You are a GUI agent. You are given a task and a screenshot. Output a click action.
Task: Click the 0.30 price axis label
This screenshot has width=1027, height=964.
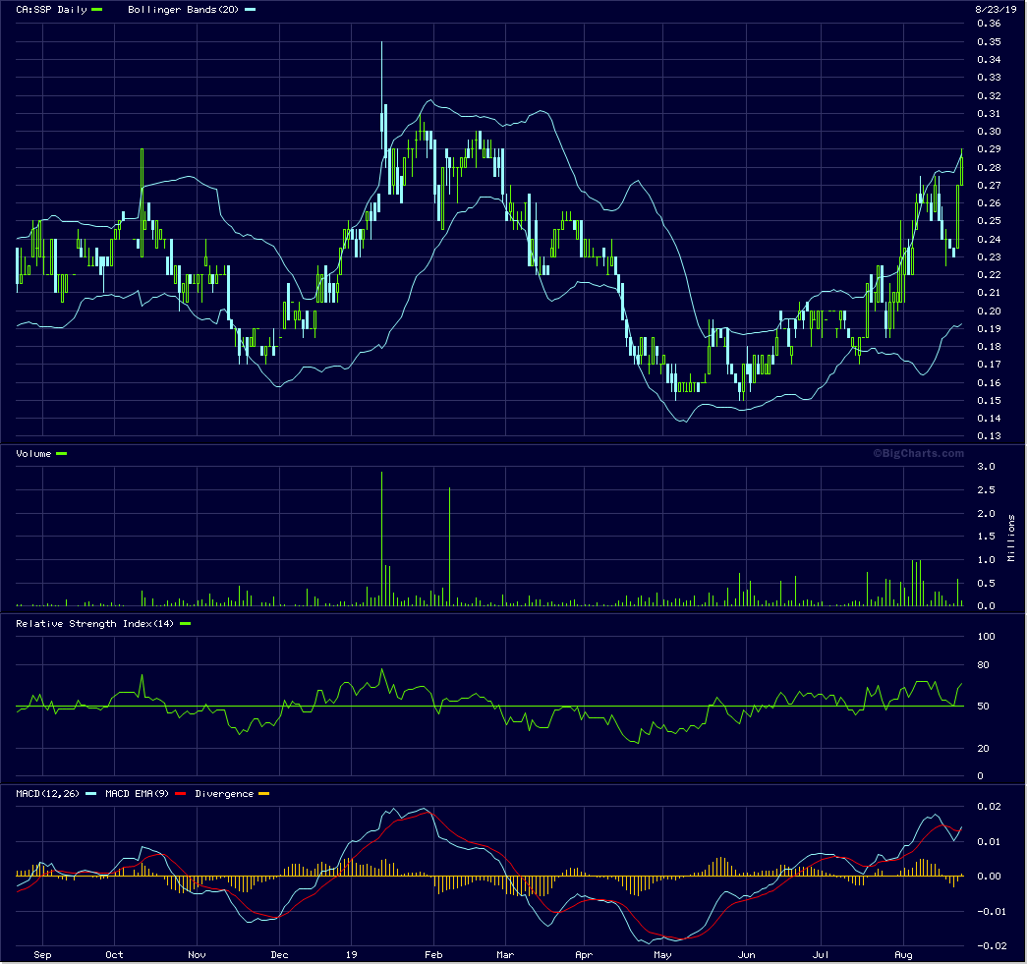pos(988,132)
